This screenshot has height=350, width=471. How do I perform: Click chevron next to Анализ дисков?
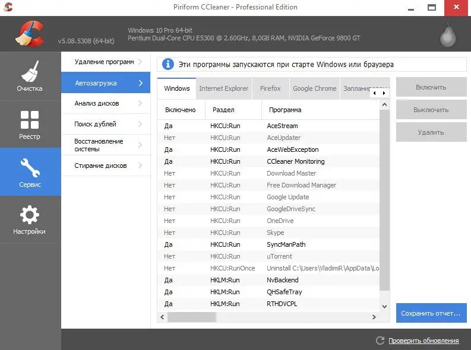[140, 103]
